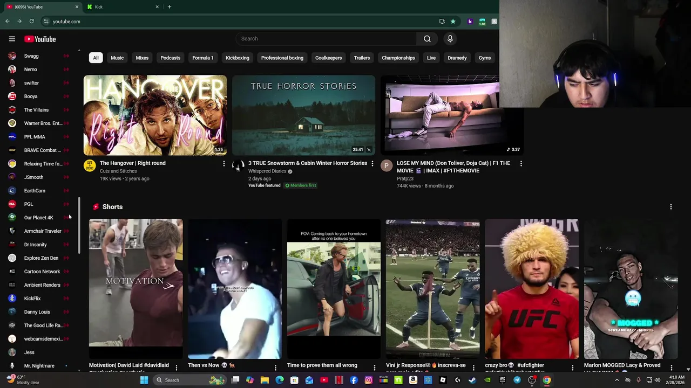Reload the page in Chrome

(x=31, y=22)
